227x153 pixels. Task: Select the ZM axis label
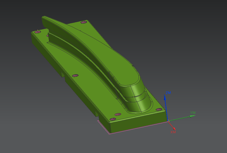168,92
